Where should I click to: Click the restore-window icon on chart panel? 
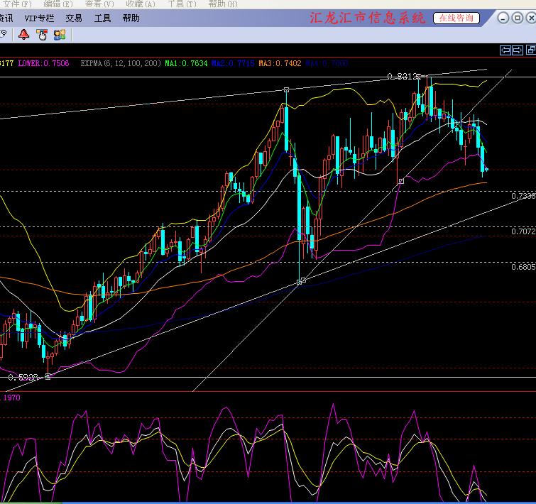click(x=531, y=50)
